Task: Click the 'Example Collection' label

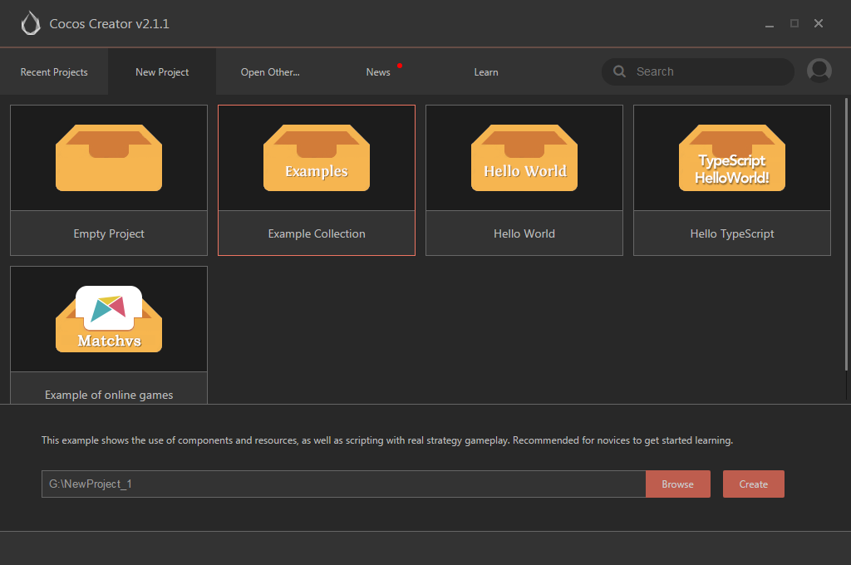Action: point(317,234)
